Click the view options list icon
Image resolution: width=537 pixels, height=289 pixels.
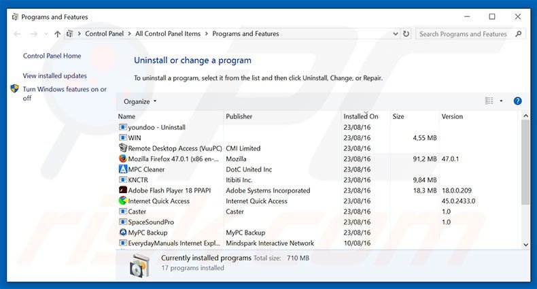(489, 101)
